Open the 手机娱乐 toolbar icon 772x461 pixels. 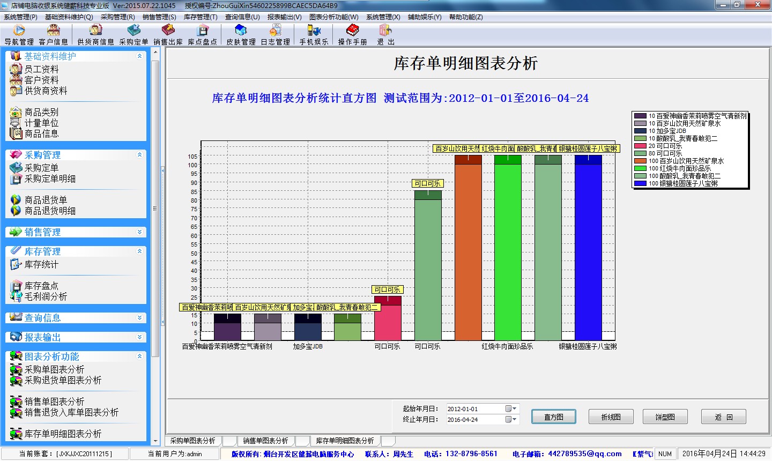pos(314,34)
